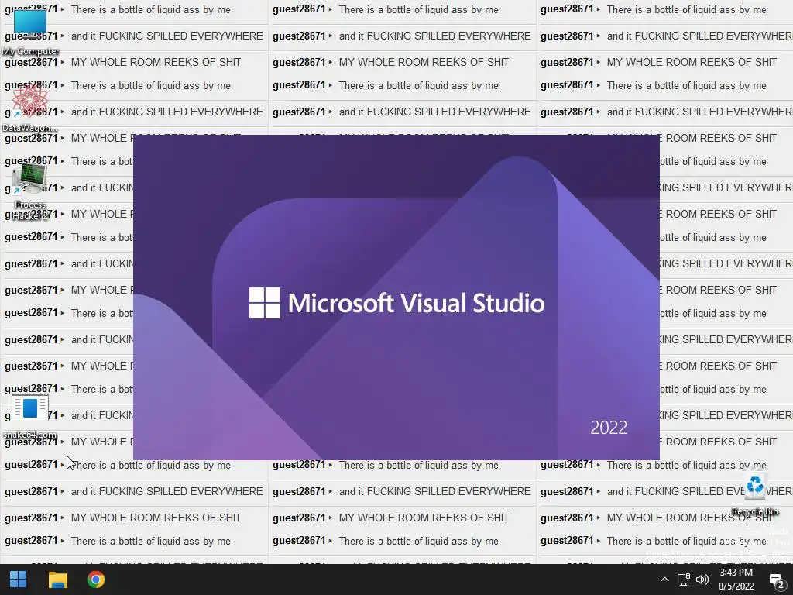Open the taskbar clock showing 3:43 PM
793x595 pixels.
[x=736, y=580]
